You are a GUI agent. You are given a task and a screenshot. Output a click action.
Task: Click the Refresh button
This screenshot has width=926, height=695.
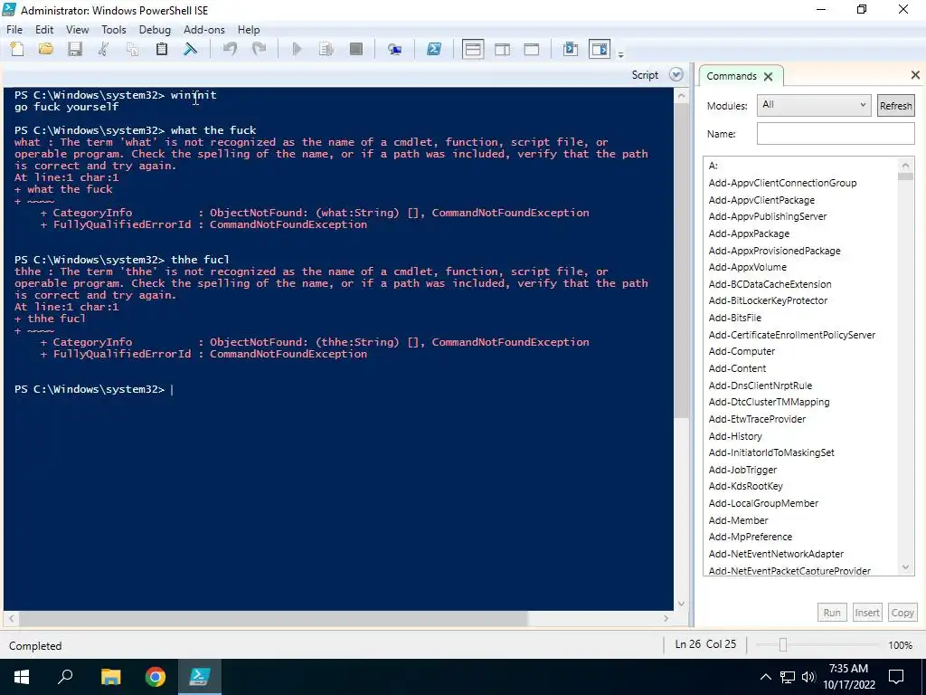(895, 106)
